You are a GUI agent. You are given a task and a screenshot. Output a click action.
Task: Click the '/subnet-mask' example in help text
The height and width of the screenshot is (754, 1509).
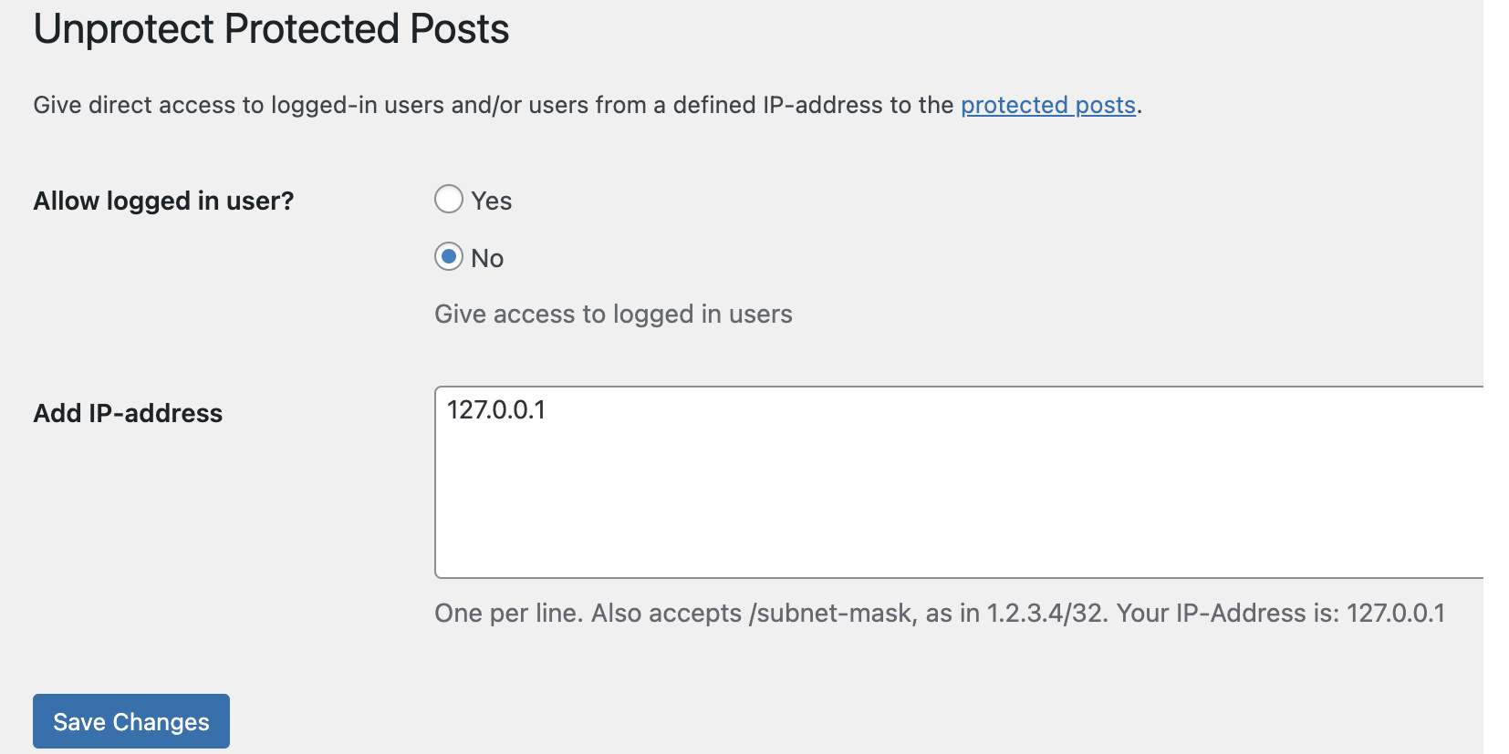(830, 614)
